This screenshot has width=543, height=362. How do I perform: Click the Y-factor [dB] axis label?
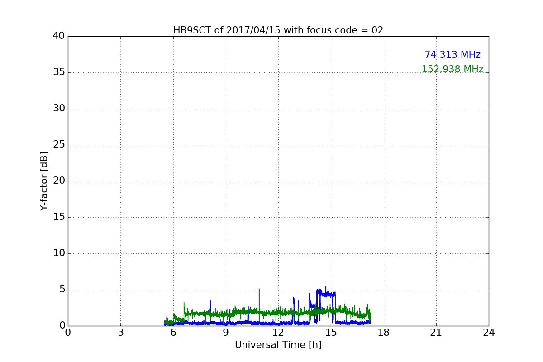click(x=44, y=181)
